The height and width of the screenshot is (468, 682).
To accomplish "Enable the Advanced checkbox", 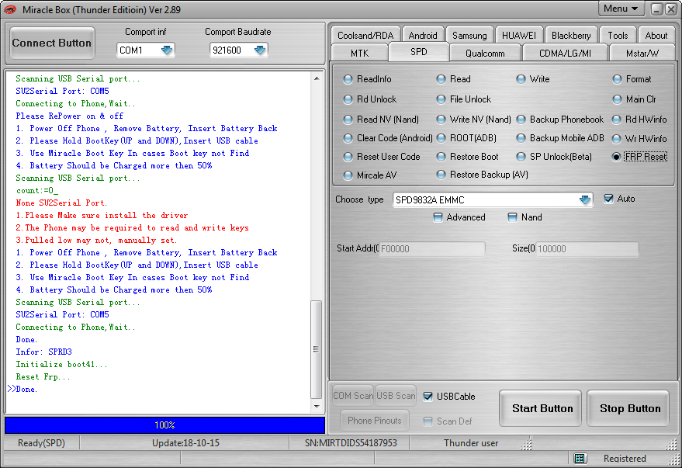I will pos(438,217).
